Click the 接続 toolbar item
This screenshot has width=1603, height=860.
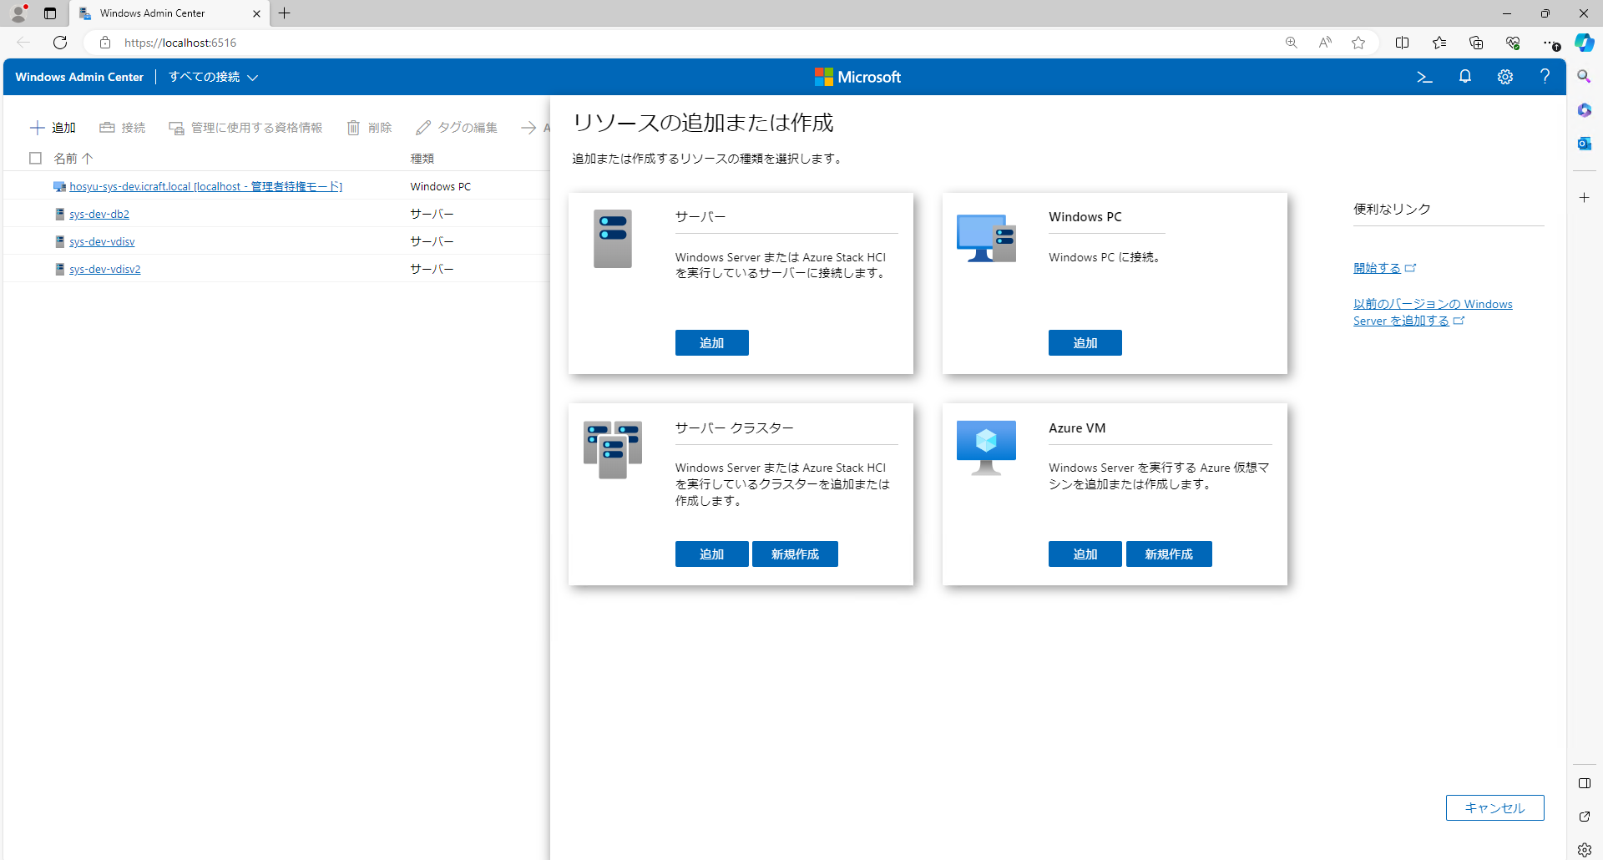[123, 128]
